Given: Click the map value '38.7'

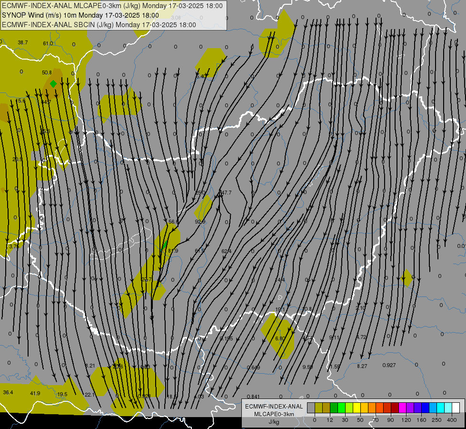Looking at the screenshot, I should [x=22, y=42].
